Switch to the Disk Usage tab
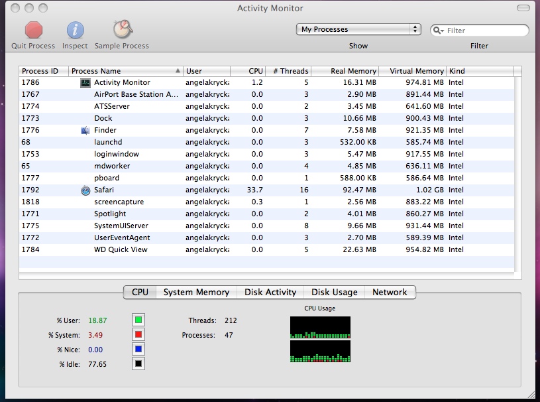Image resolution: width=540 pixels, height=402 pixels. [334, 293]
